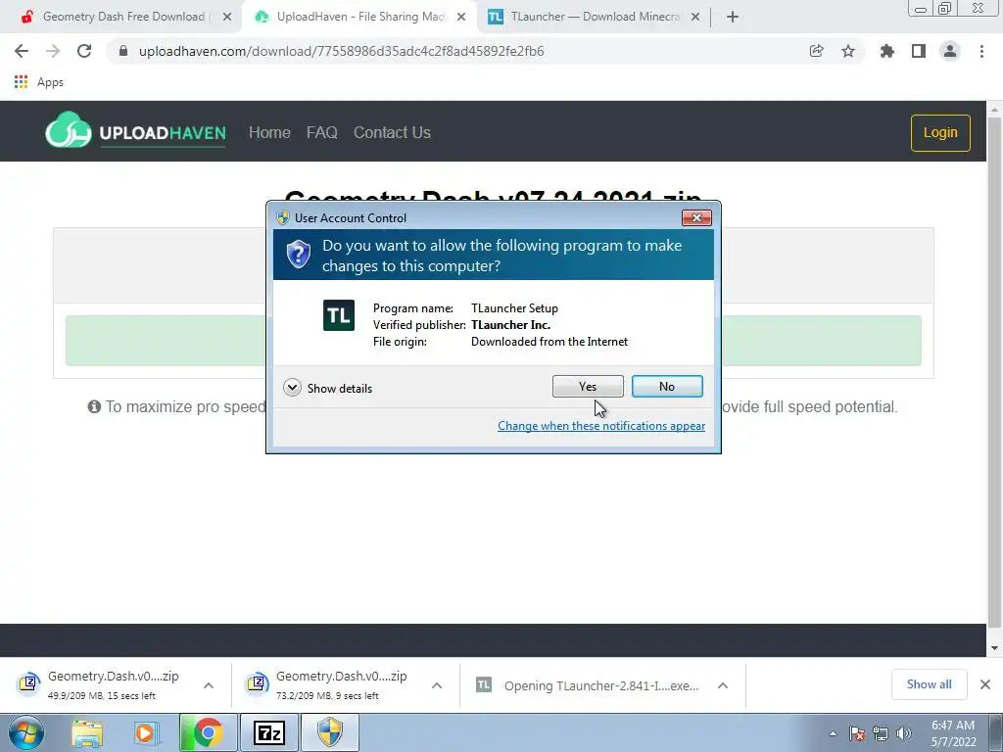The image size is (1003, 752).
Task: Click the TLauncher TL program icon
Action: pyautogui.click(x=338, y=315)
